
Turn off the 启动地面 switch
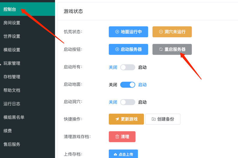[128, 85]
